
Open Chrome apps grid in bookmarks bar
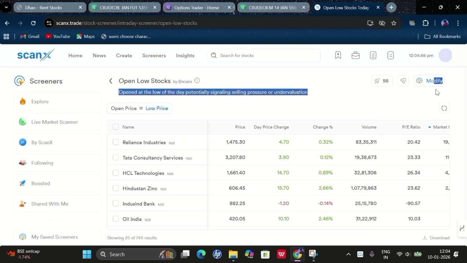[6, 37]
